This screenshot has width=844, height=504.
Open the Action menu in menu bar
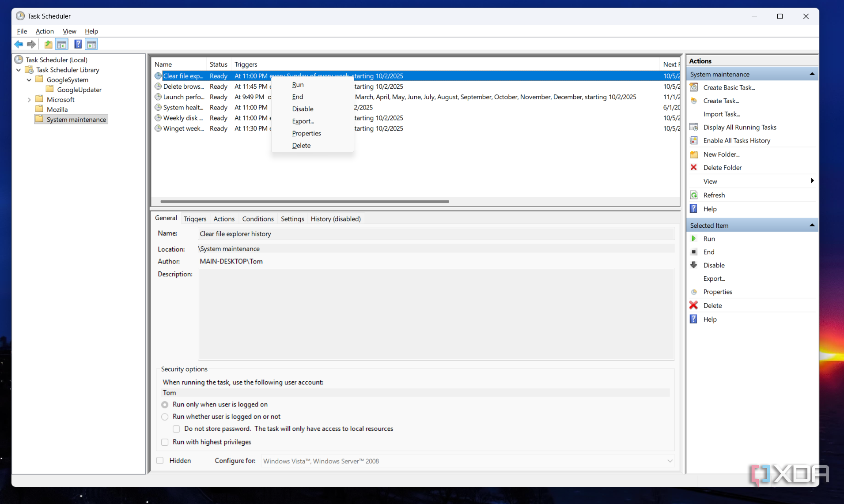45,31
